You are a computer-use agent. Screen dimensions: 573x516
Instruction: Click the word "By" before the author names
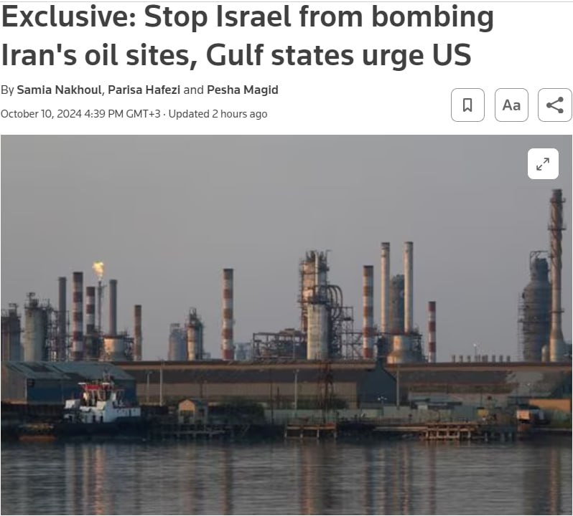point(7,90)
